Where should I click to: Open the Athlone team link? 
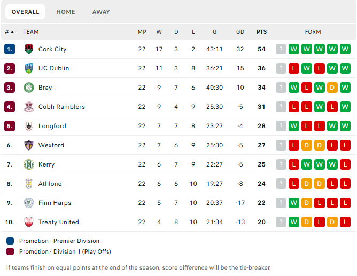(x=50, y=184)
